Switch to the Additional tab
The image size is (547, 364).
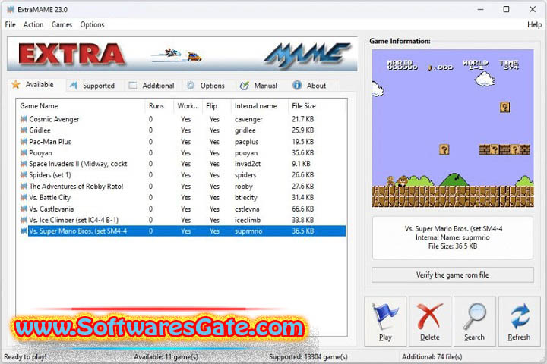point(153,86)
